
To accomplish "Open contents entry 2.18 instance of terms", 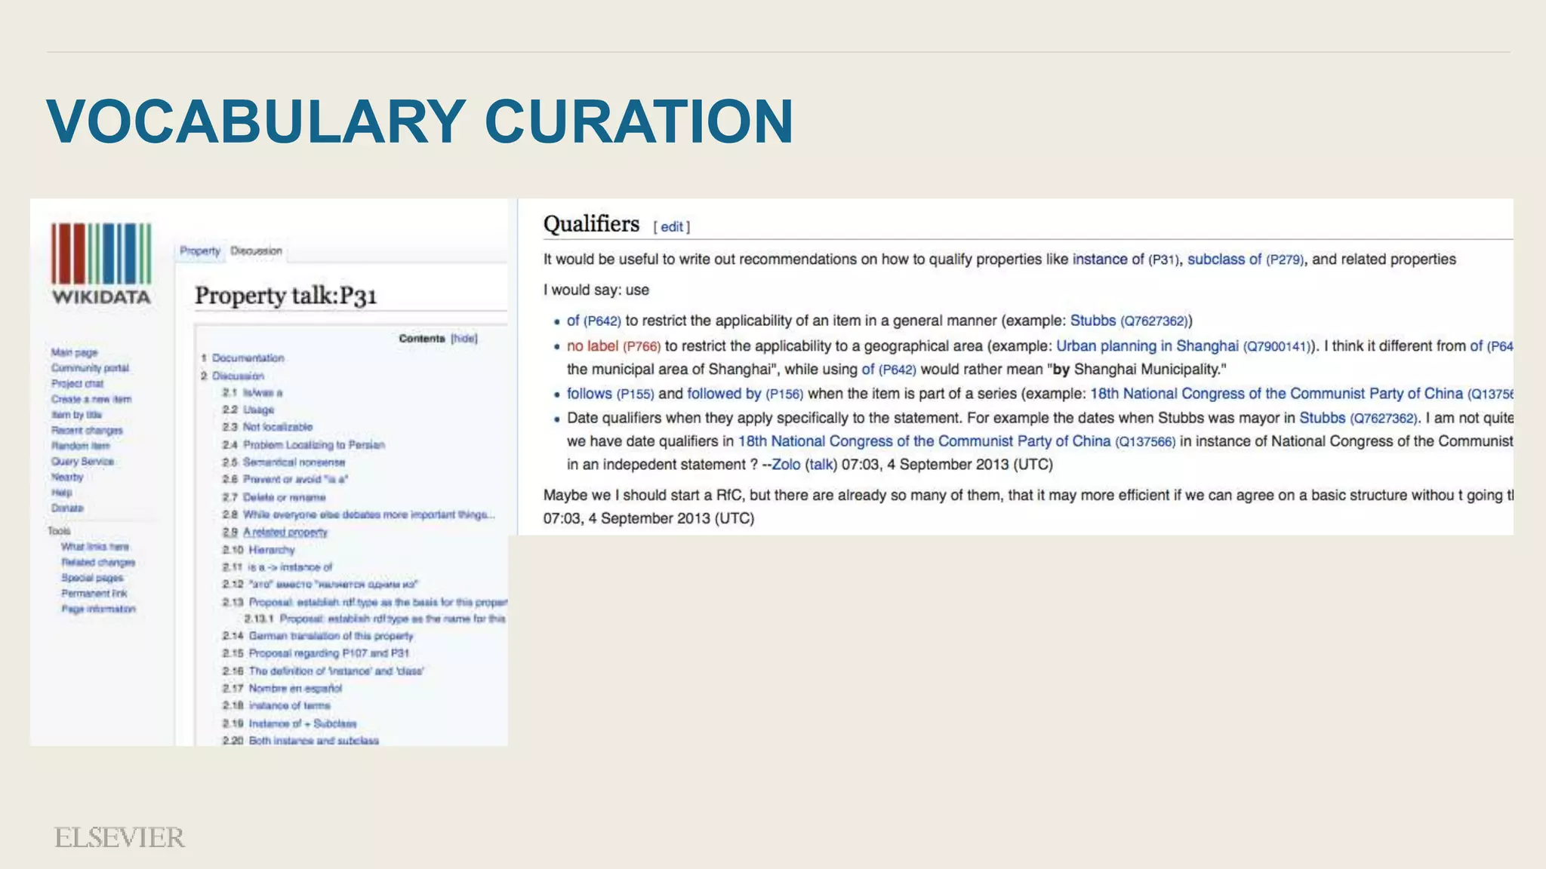I will [x=276, y=705].
